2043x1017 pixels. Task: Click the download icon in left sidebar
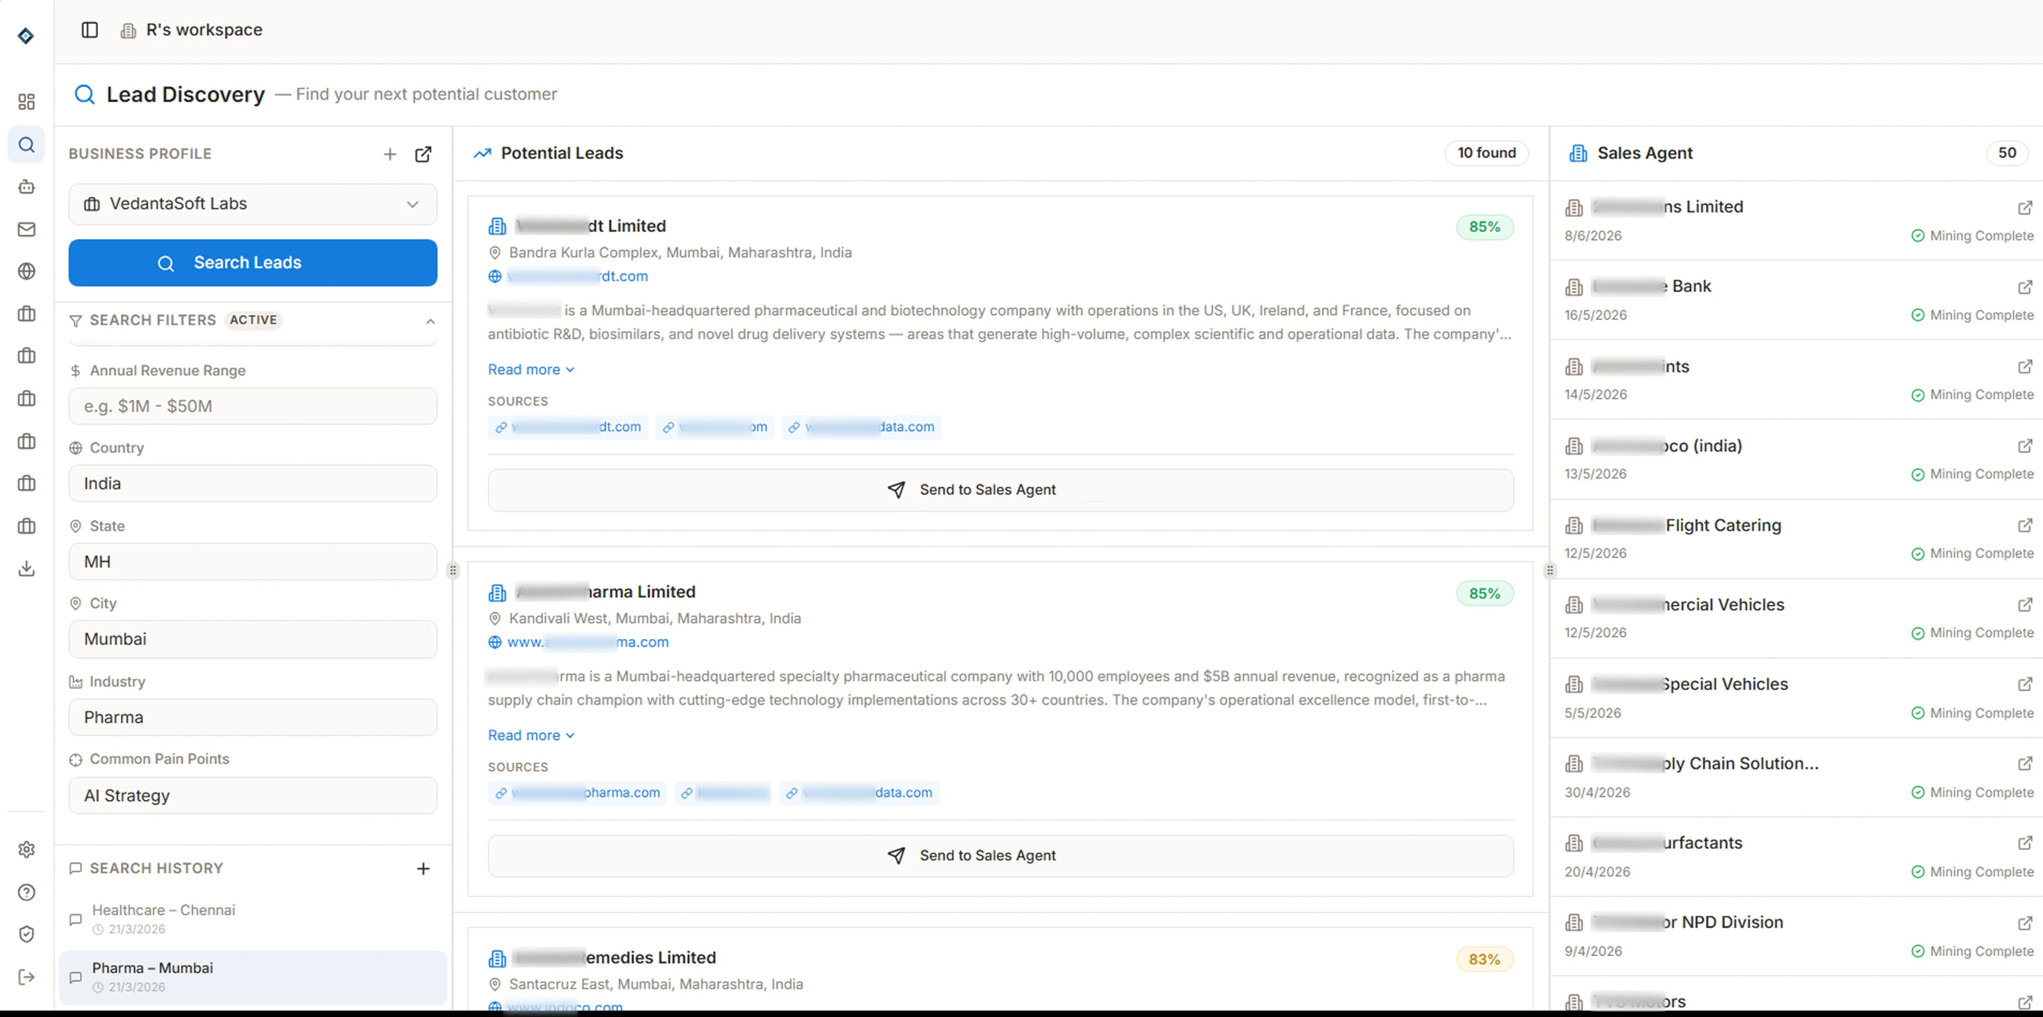26,568
